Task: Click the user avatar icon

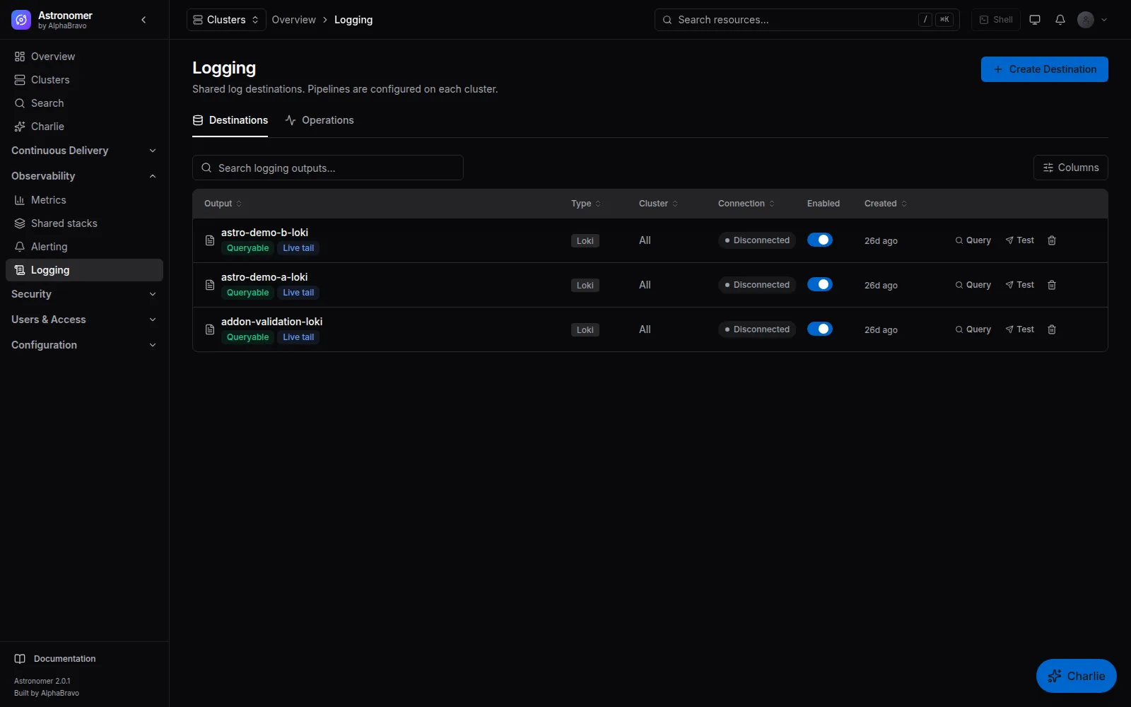Action: tap(1086, 20)
